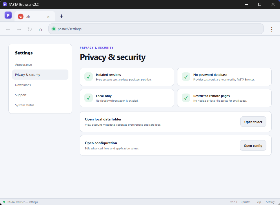Click 'No cloud synchronization is enabled.' text
280x205 pixels.
coord(117,101)
